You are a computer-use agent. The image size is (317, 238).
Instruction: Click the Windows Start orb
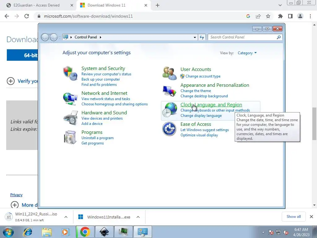tap(8, 232)
